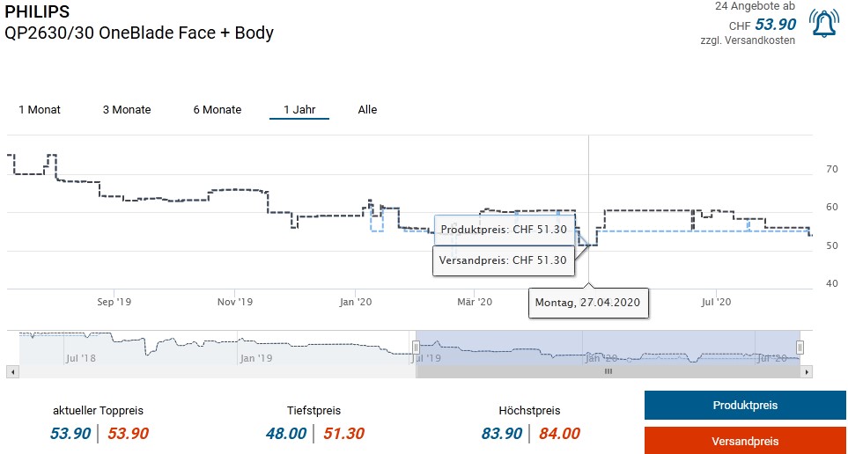Select the 1 Monat time range

tap(40, 110)
